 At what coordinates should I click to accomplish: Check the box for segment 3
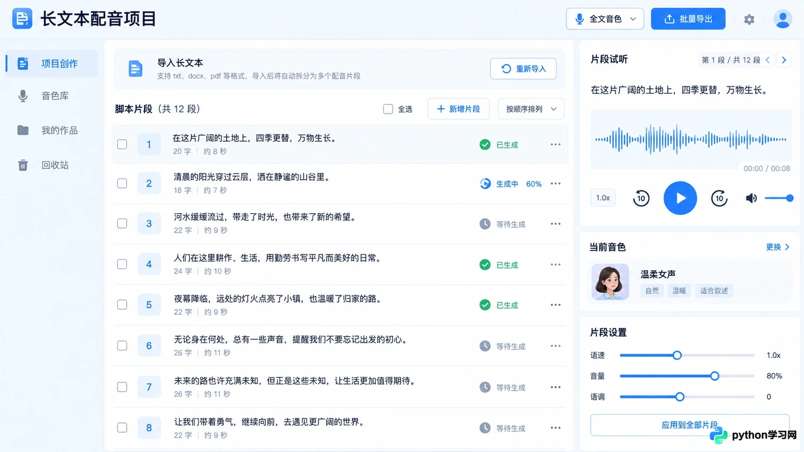click(x=122, y=223)
